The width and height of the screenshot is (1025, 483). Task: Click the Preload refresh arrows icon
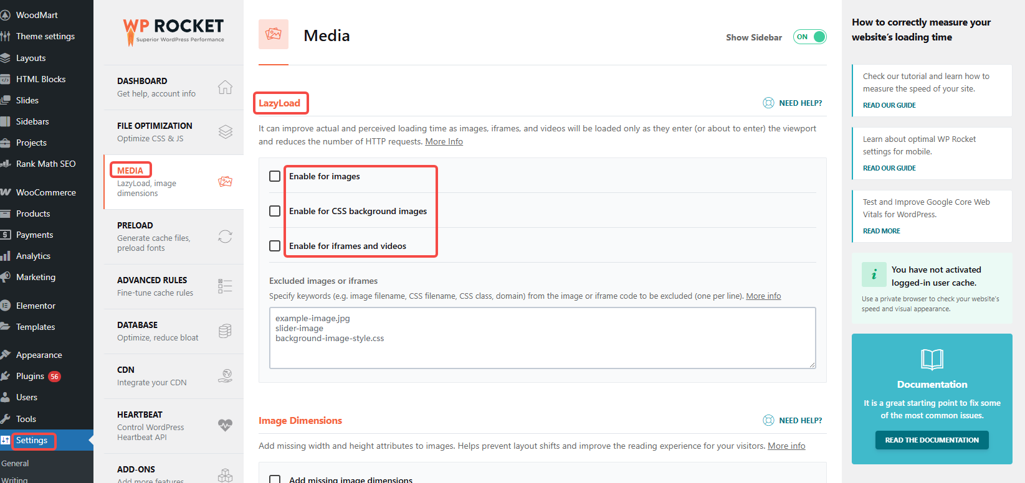pyautogui.click(x=225, y=237)
